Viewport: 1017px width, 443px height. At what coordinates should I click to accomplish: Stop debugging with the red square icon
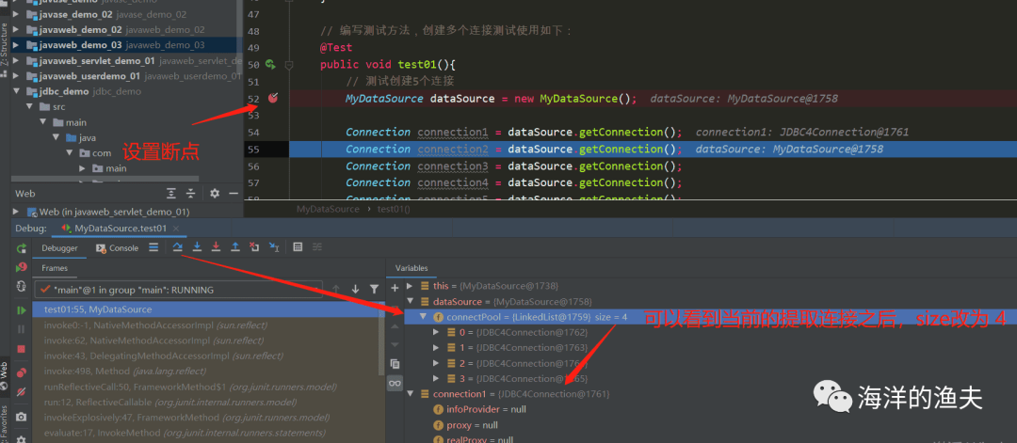[22, 348]
